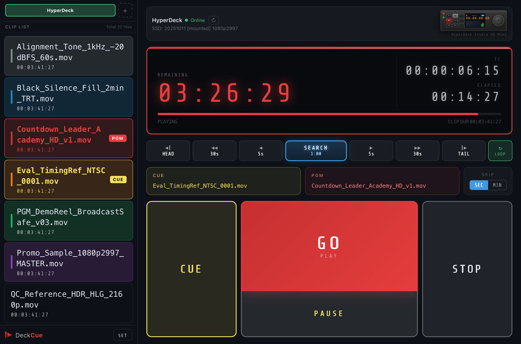Fast forward 30 seconds

(418, 151)
